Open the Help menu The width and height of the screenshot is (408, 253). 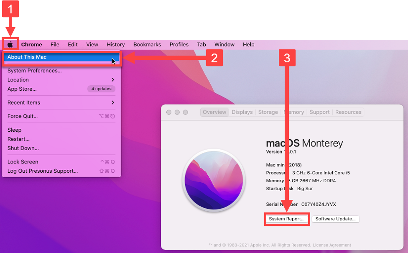coord(248,44)
